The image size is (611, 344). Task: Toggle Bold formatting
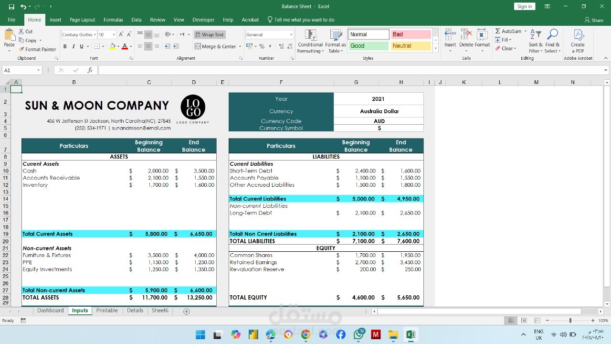coord(65,46)
